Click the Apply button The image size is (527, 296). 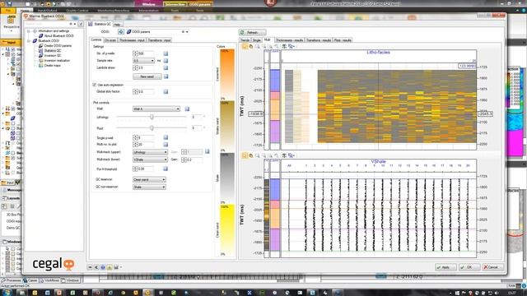coord(445,267)
